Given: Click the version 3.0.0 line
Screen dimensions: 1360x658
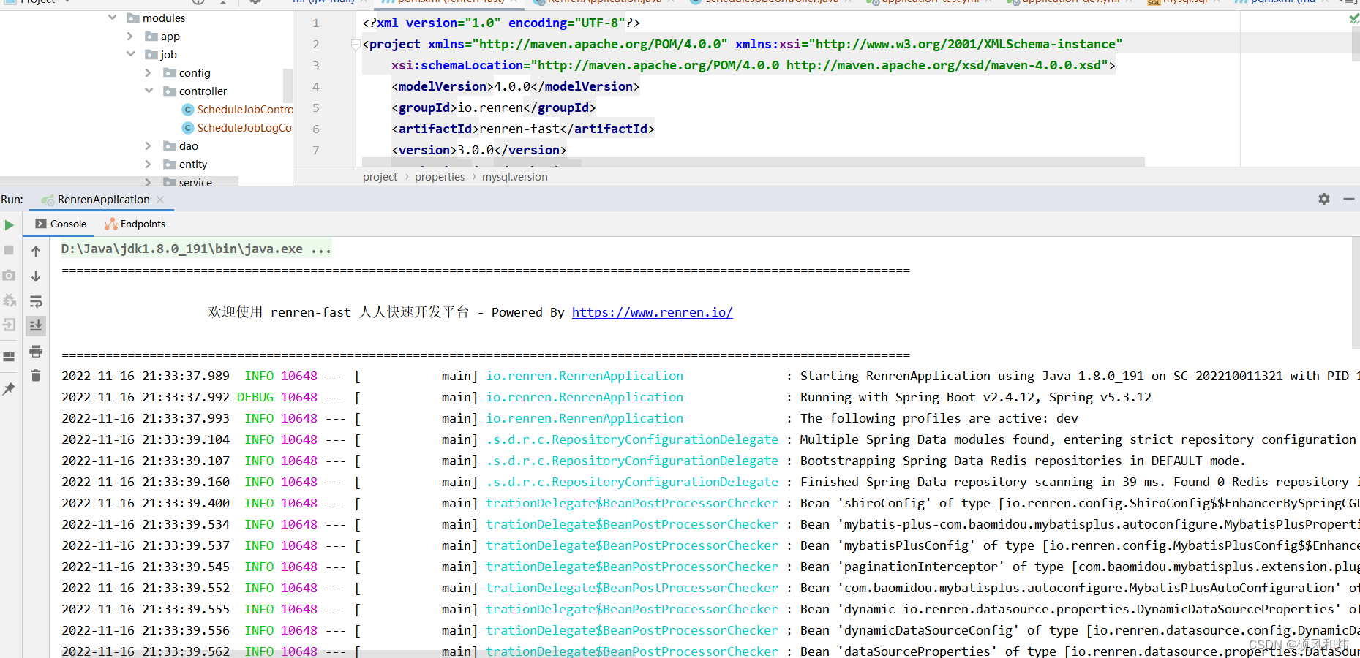Looking at the screenshot, I should [478, 150].
